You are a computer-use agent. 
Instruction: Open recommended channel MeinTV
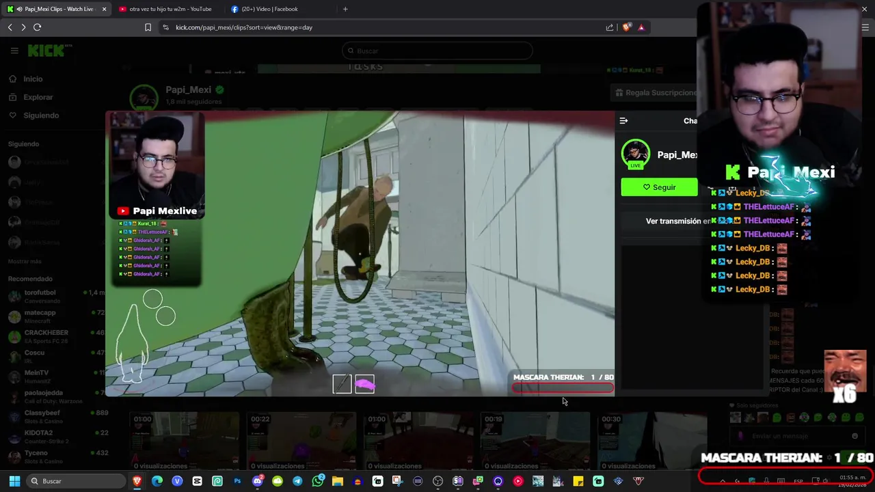tap(56, 377)
